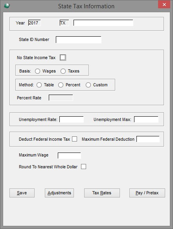Click the "Year" label

[20, 23]
